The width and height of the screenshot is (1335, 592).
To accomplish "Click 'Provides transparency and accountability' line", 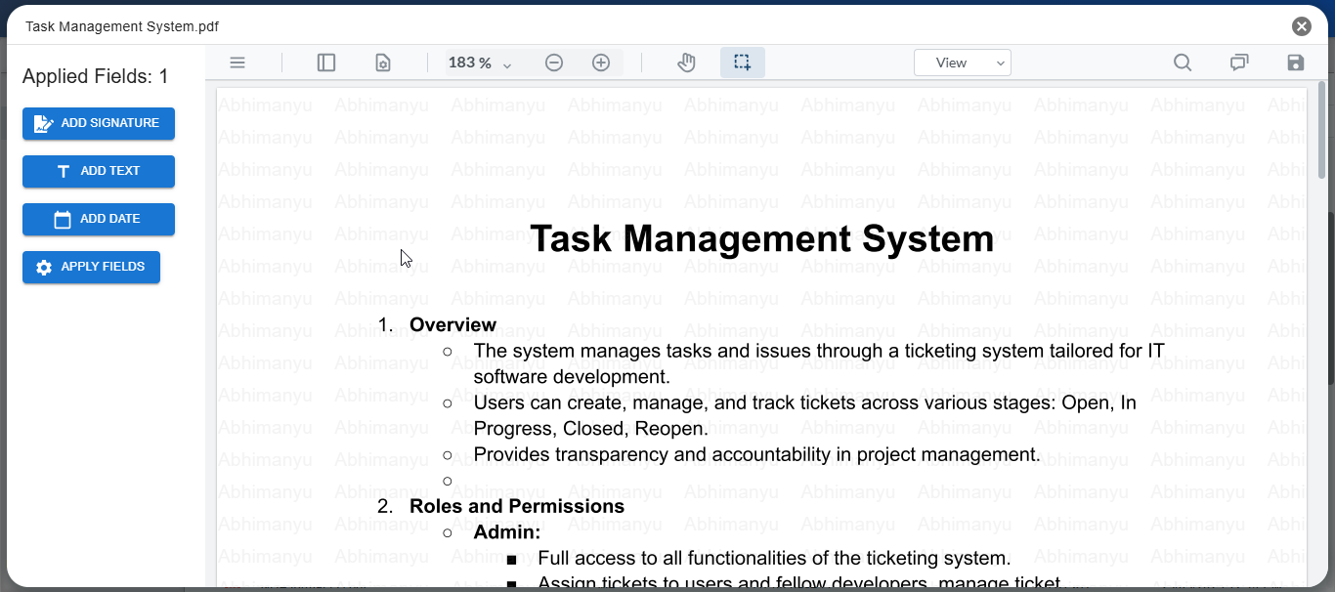I will pyautogui.click(x=757, y=454).
